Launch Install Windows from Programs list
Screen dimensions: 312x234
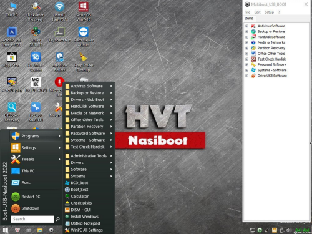[84, 217]
